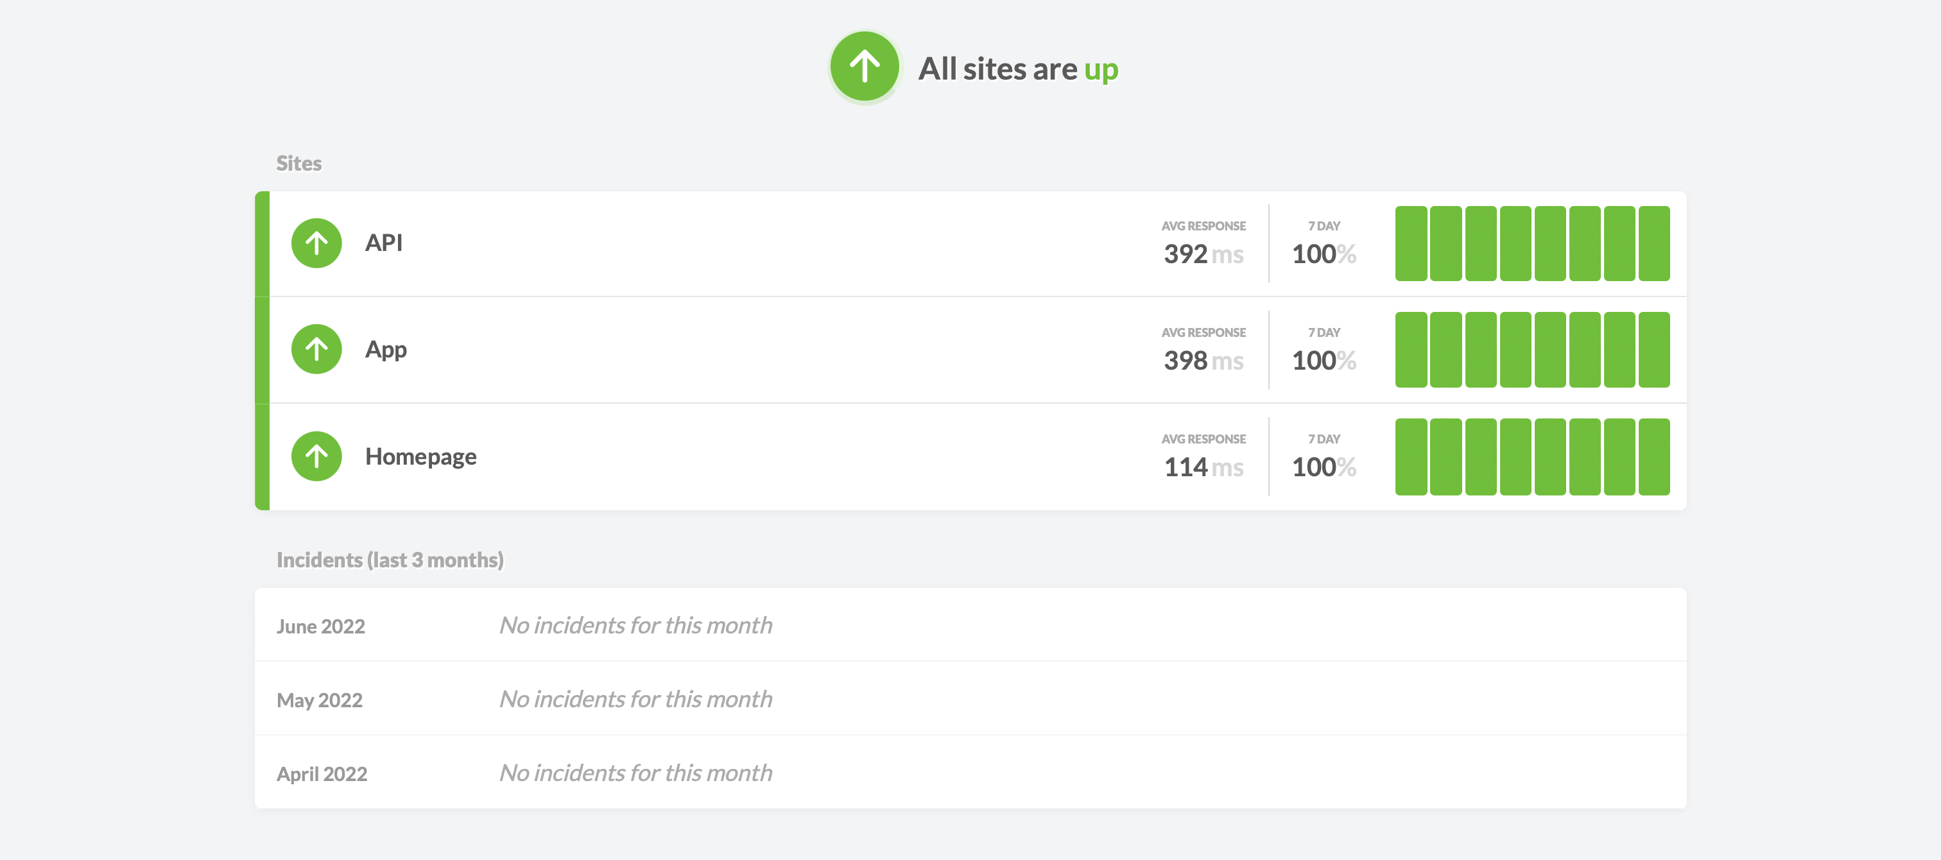
Task: Click first uptime bar in API row
Action: click(x=1411, y=243)
